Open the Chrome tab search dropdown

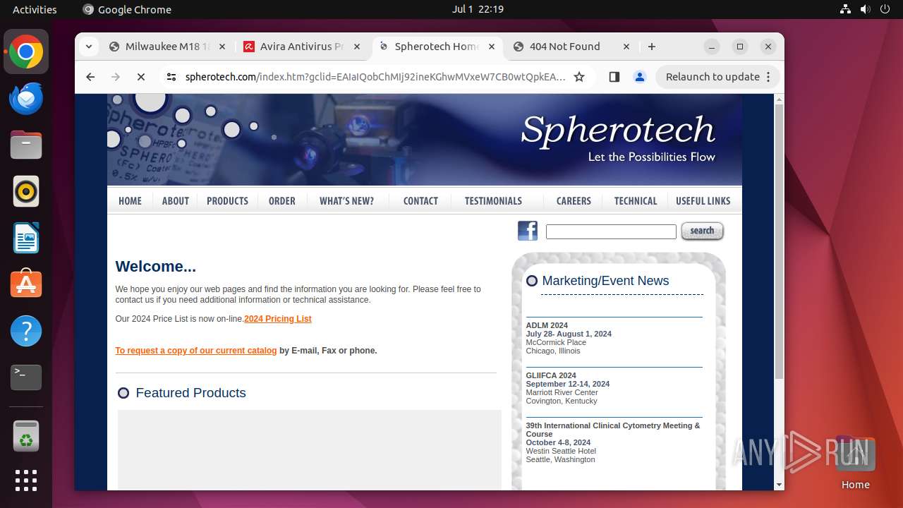pos(88,47)
